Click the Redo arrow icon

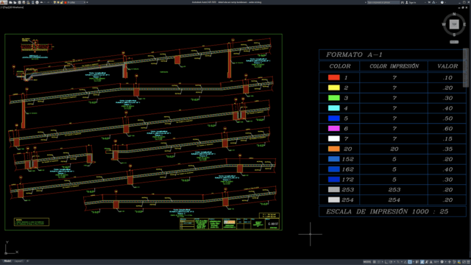(x=48, y=2)
